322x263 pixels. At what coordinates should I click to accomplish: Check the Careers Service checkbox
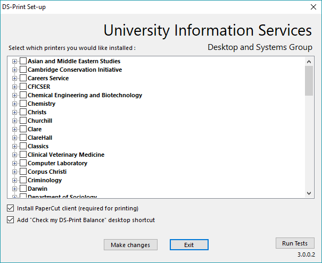tap(23, 78)
